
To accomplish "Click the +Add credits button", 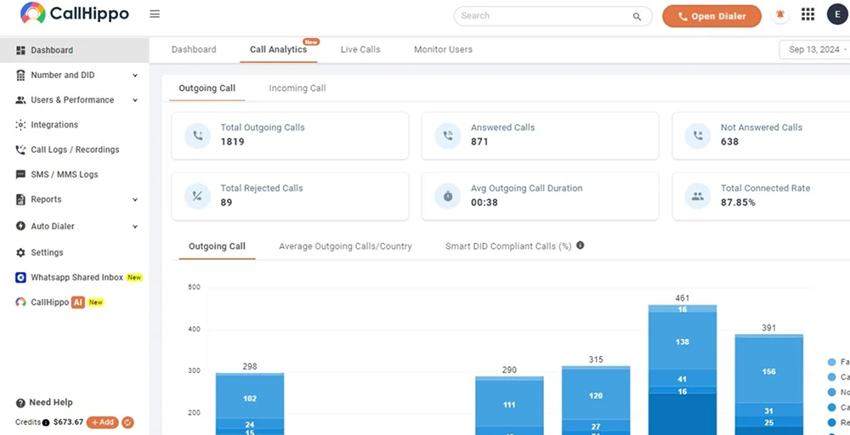I will 103,422.
